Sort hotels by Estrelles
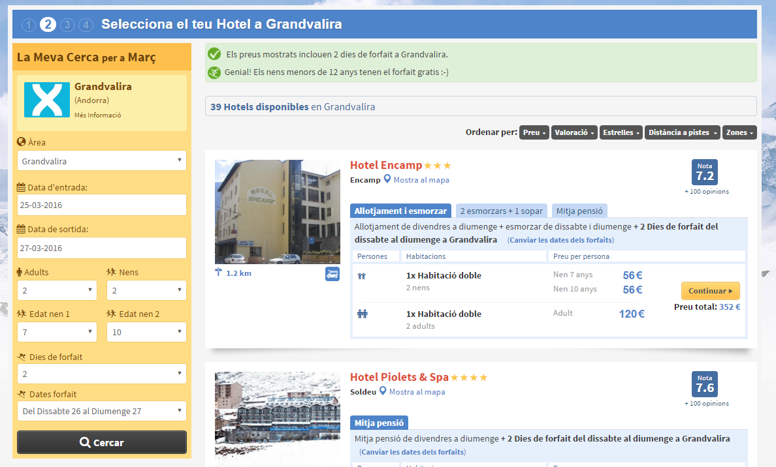The width and height of the screenshot is (776, 467). click(621, 132)
